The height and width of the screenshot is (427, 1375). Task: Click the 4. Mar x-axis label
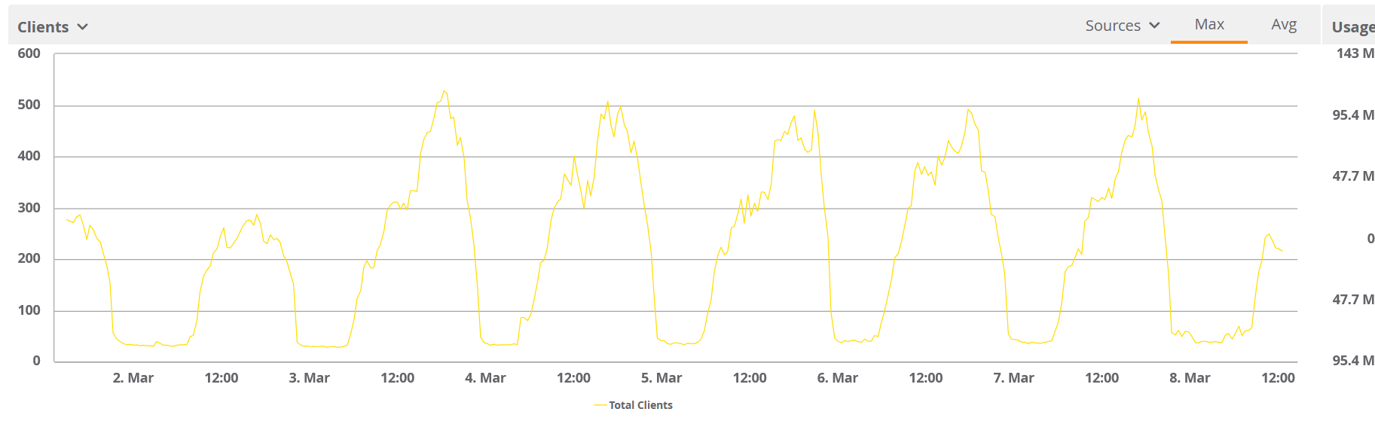tap(485, 378)
